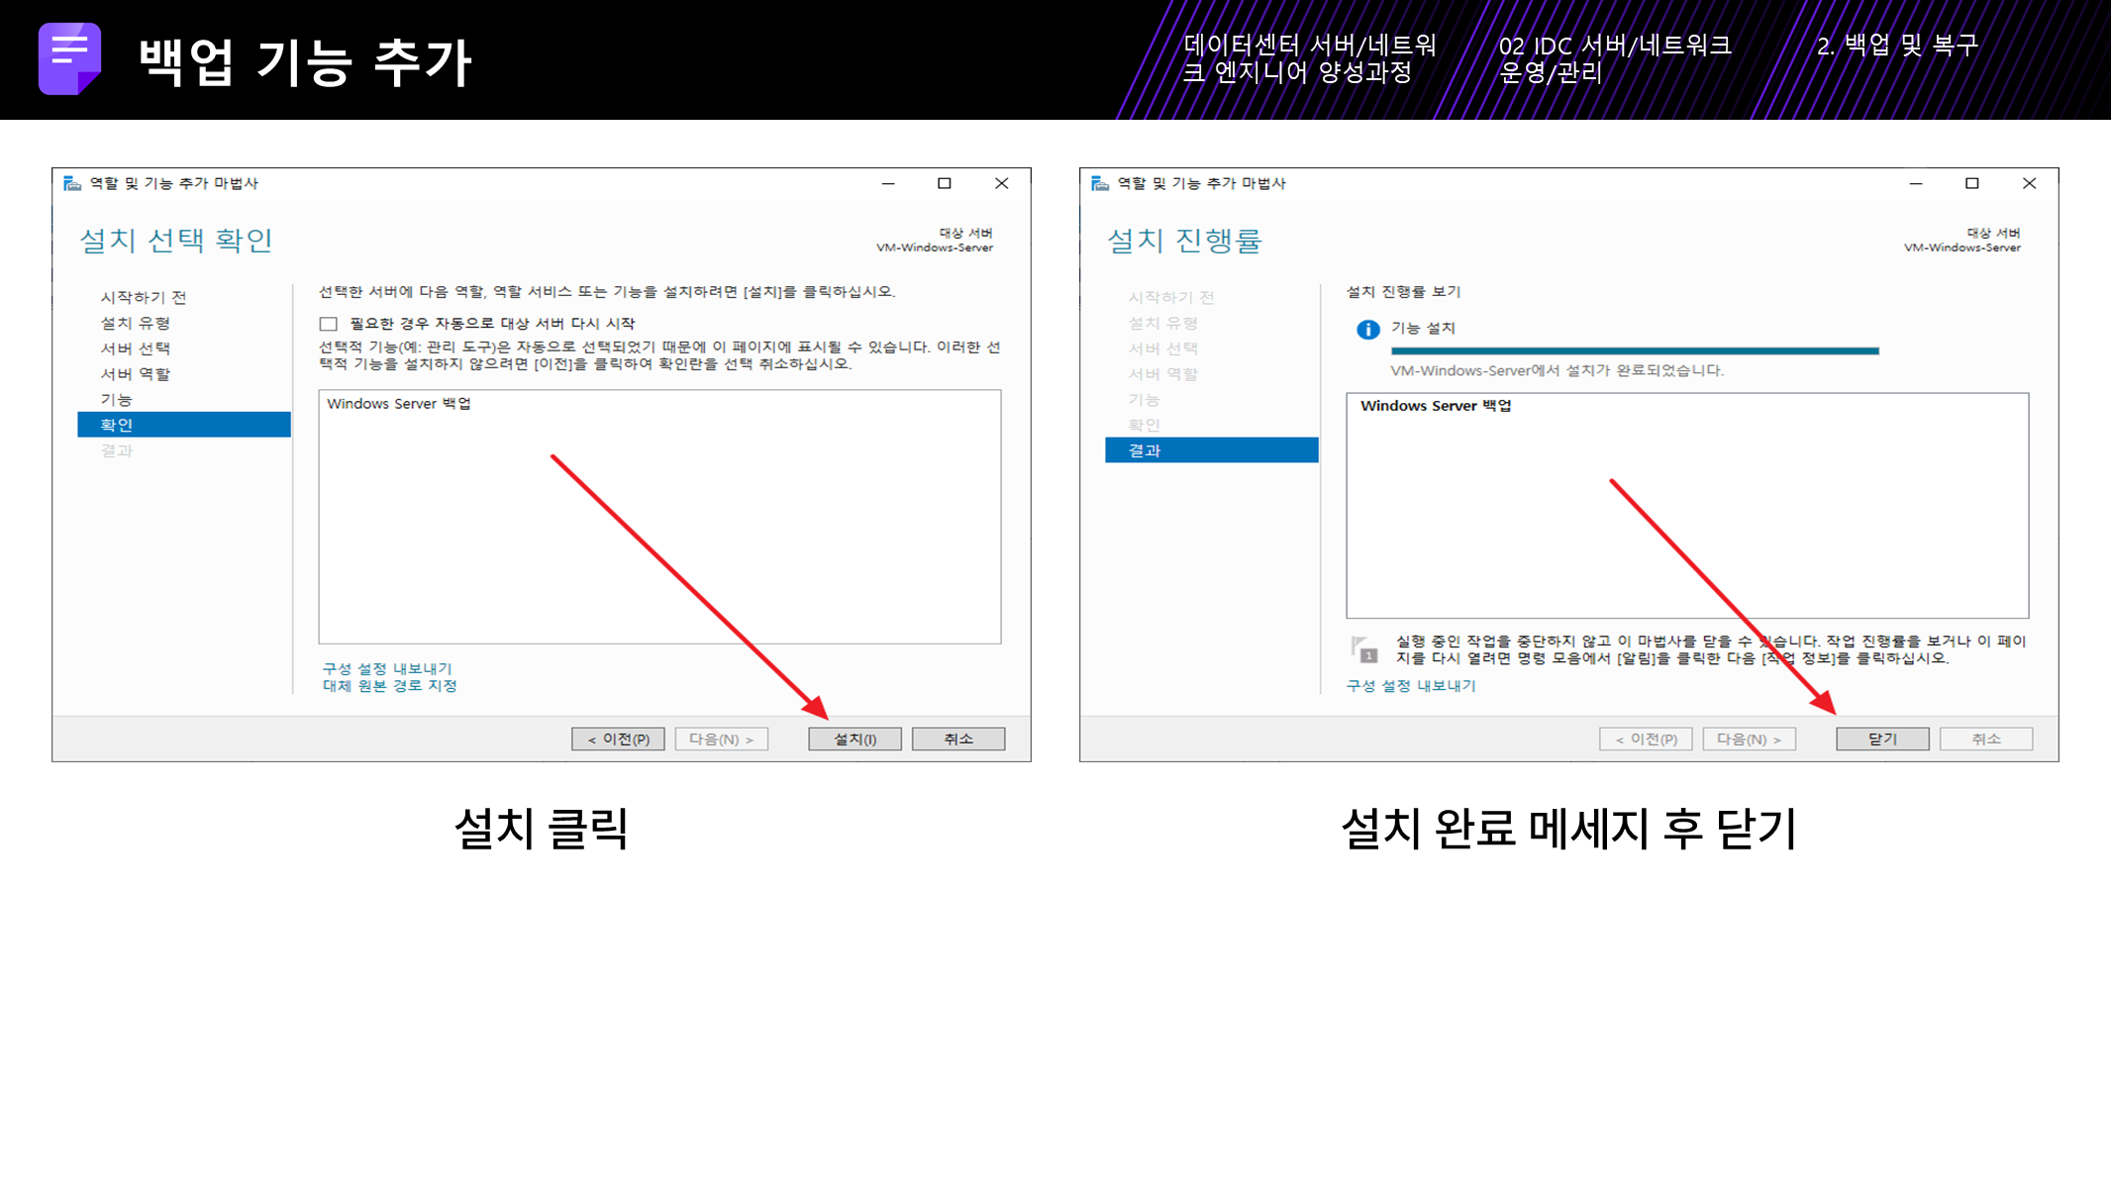The width and height of the screenshot is (2111, 1188).
Task: Open 대체 원본 경로 지정 link
Action: point(390,686)
